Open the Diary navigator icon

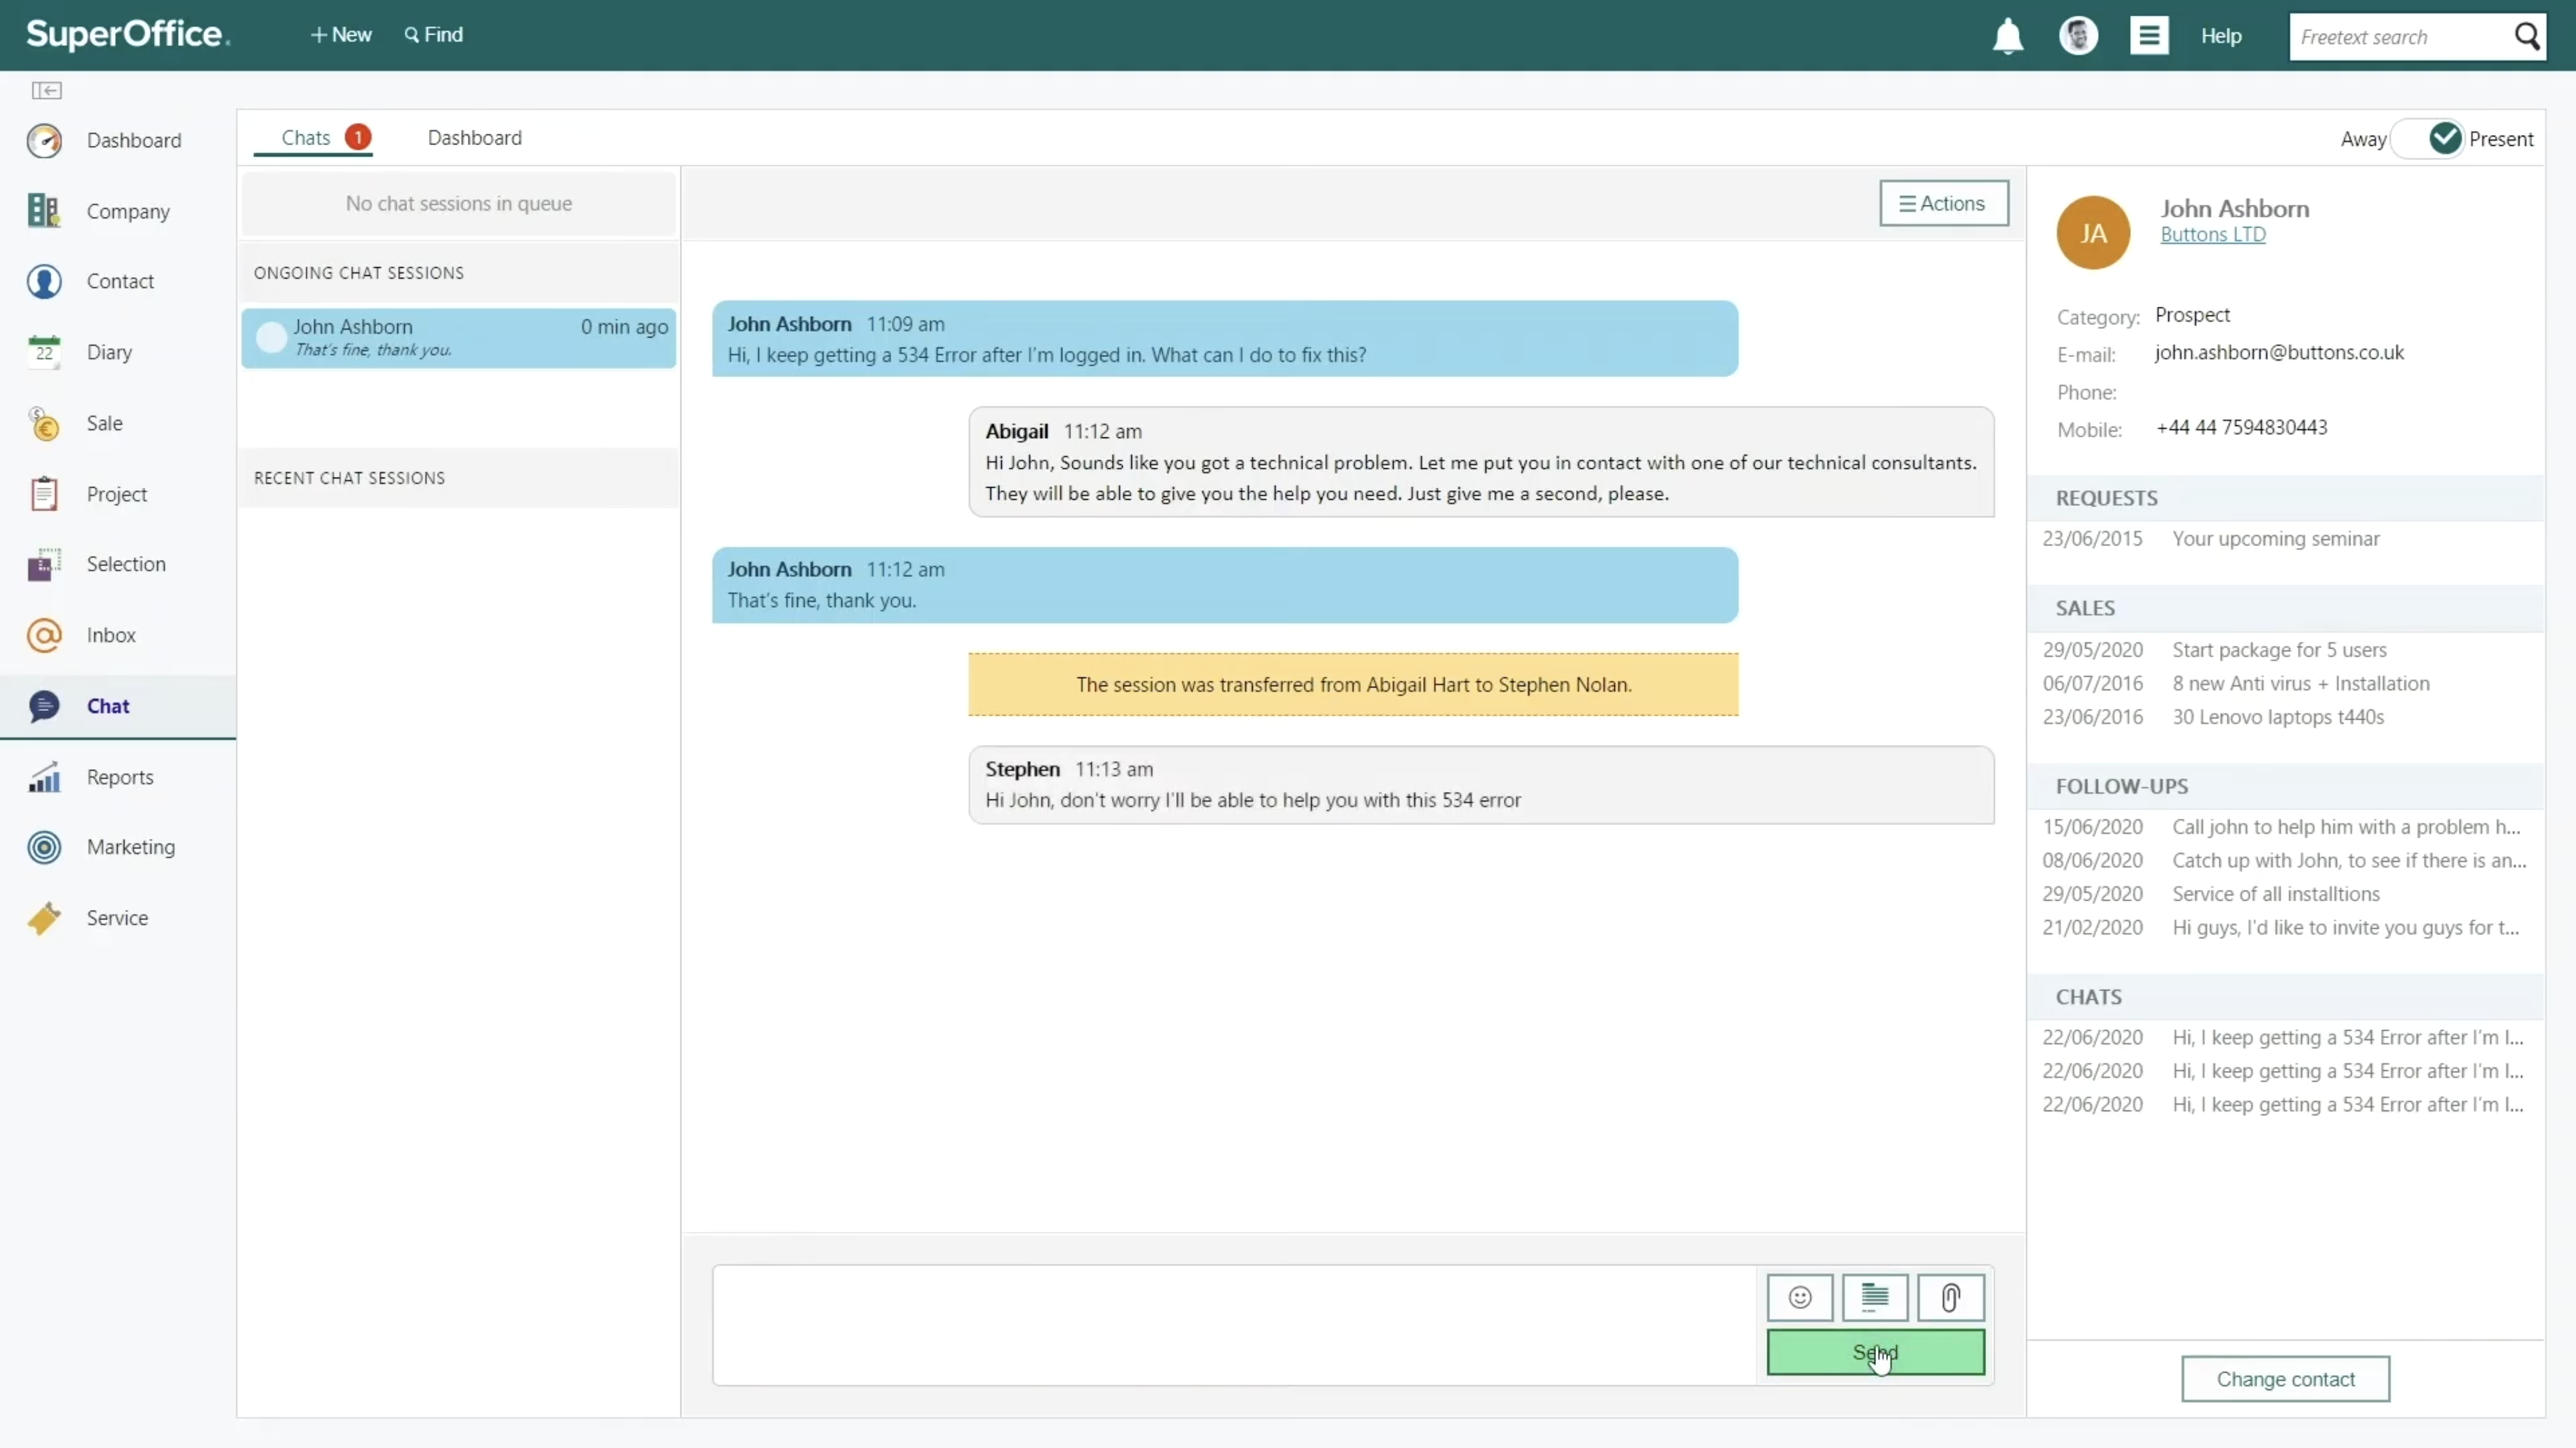pos(44,352)
